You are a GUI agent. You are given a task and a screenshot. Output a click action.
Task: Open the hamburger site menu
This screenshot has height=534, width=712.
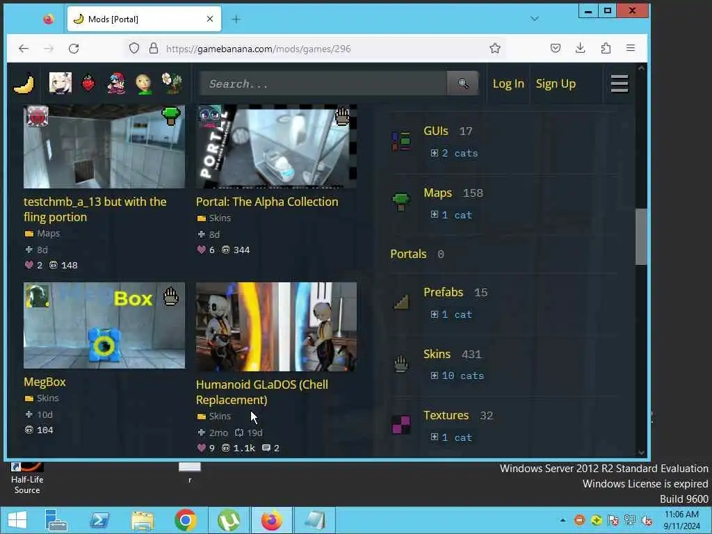(620, 83)
